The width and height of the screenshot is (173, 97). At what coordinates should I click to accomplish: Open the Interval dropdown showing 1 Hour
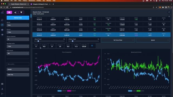click(18, 32)
